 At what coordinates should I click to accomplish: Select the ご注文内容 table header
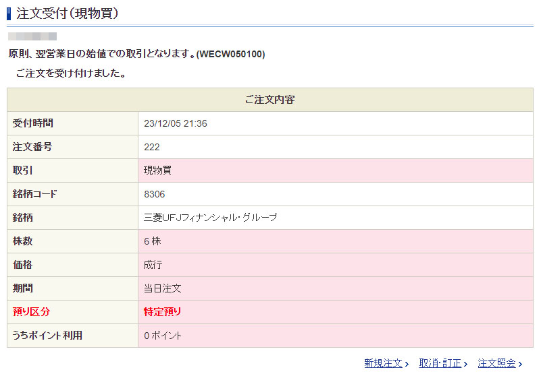(x=269, y=100)
